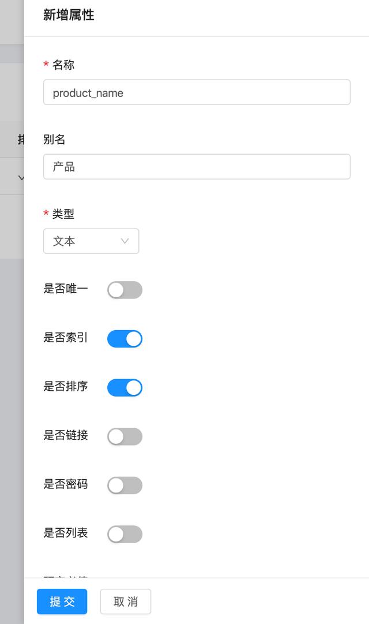Toggle the 是否链接 switch on
The image size is (369, 624).
coord(125,436)
